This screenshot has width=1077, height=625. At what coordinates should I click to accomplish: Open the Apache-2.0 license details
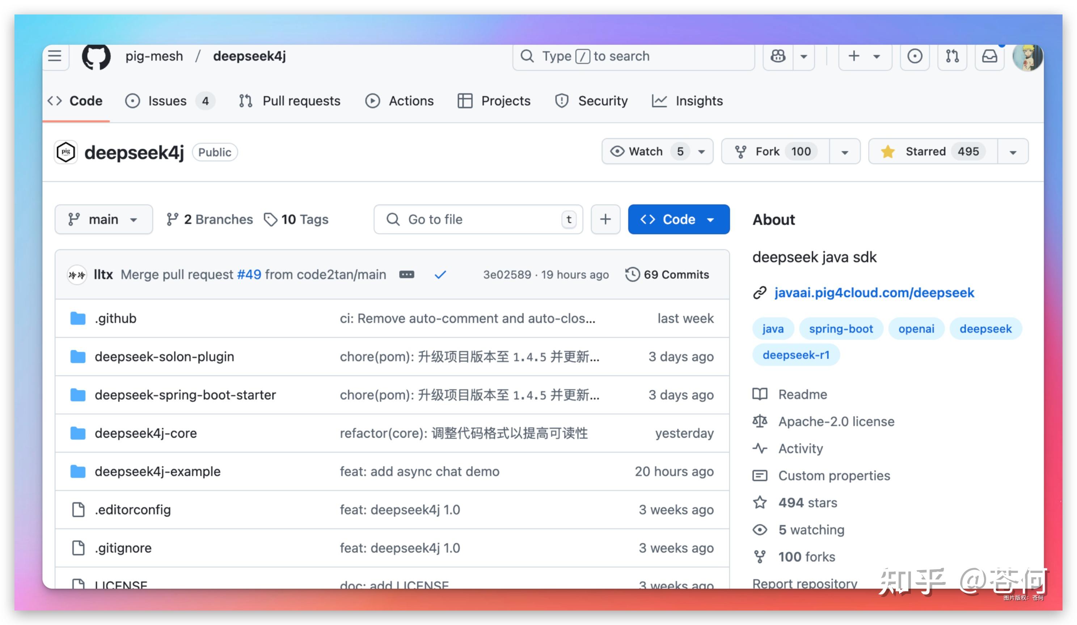836,422
